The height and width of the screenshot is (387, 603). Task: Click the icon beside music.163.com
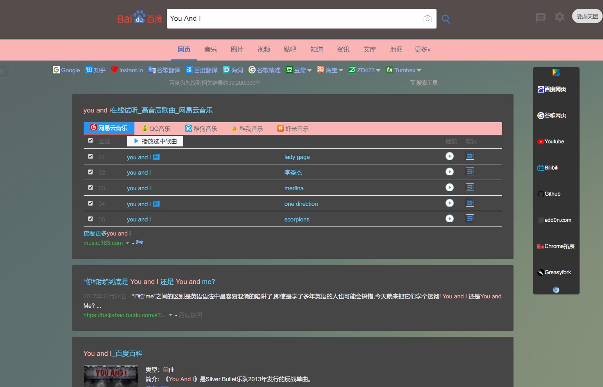pos(139,242)
